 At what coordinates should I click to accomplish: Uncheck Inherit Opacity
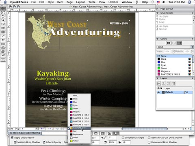[x=44, y=142]
